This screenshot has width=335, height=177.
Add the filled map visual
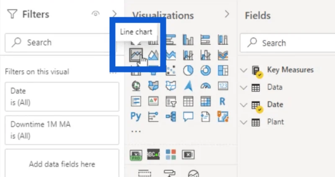point(153,86)
